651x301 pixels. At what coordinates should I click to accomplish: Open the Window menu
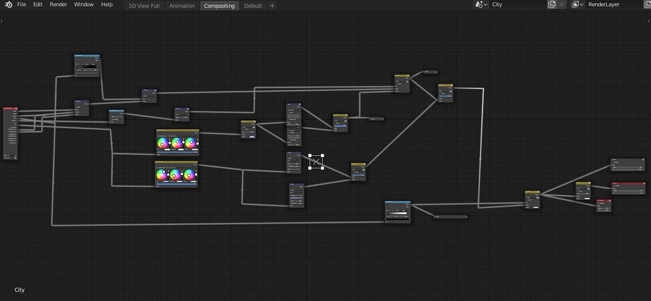[x=84, y=4]
